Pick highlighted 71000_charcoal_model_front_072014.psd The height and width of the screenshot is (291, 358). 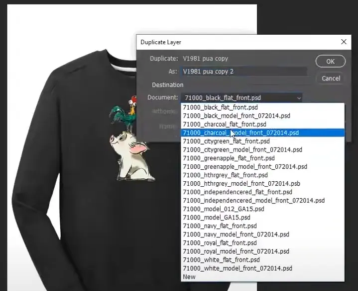[x=262, y=133]
